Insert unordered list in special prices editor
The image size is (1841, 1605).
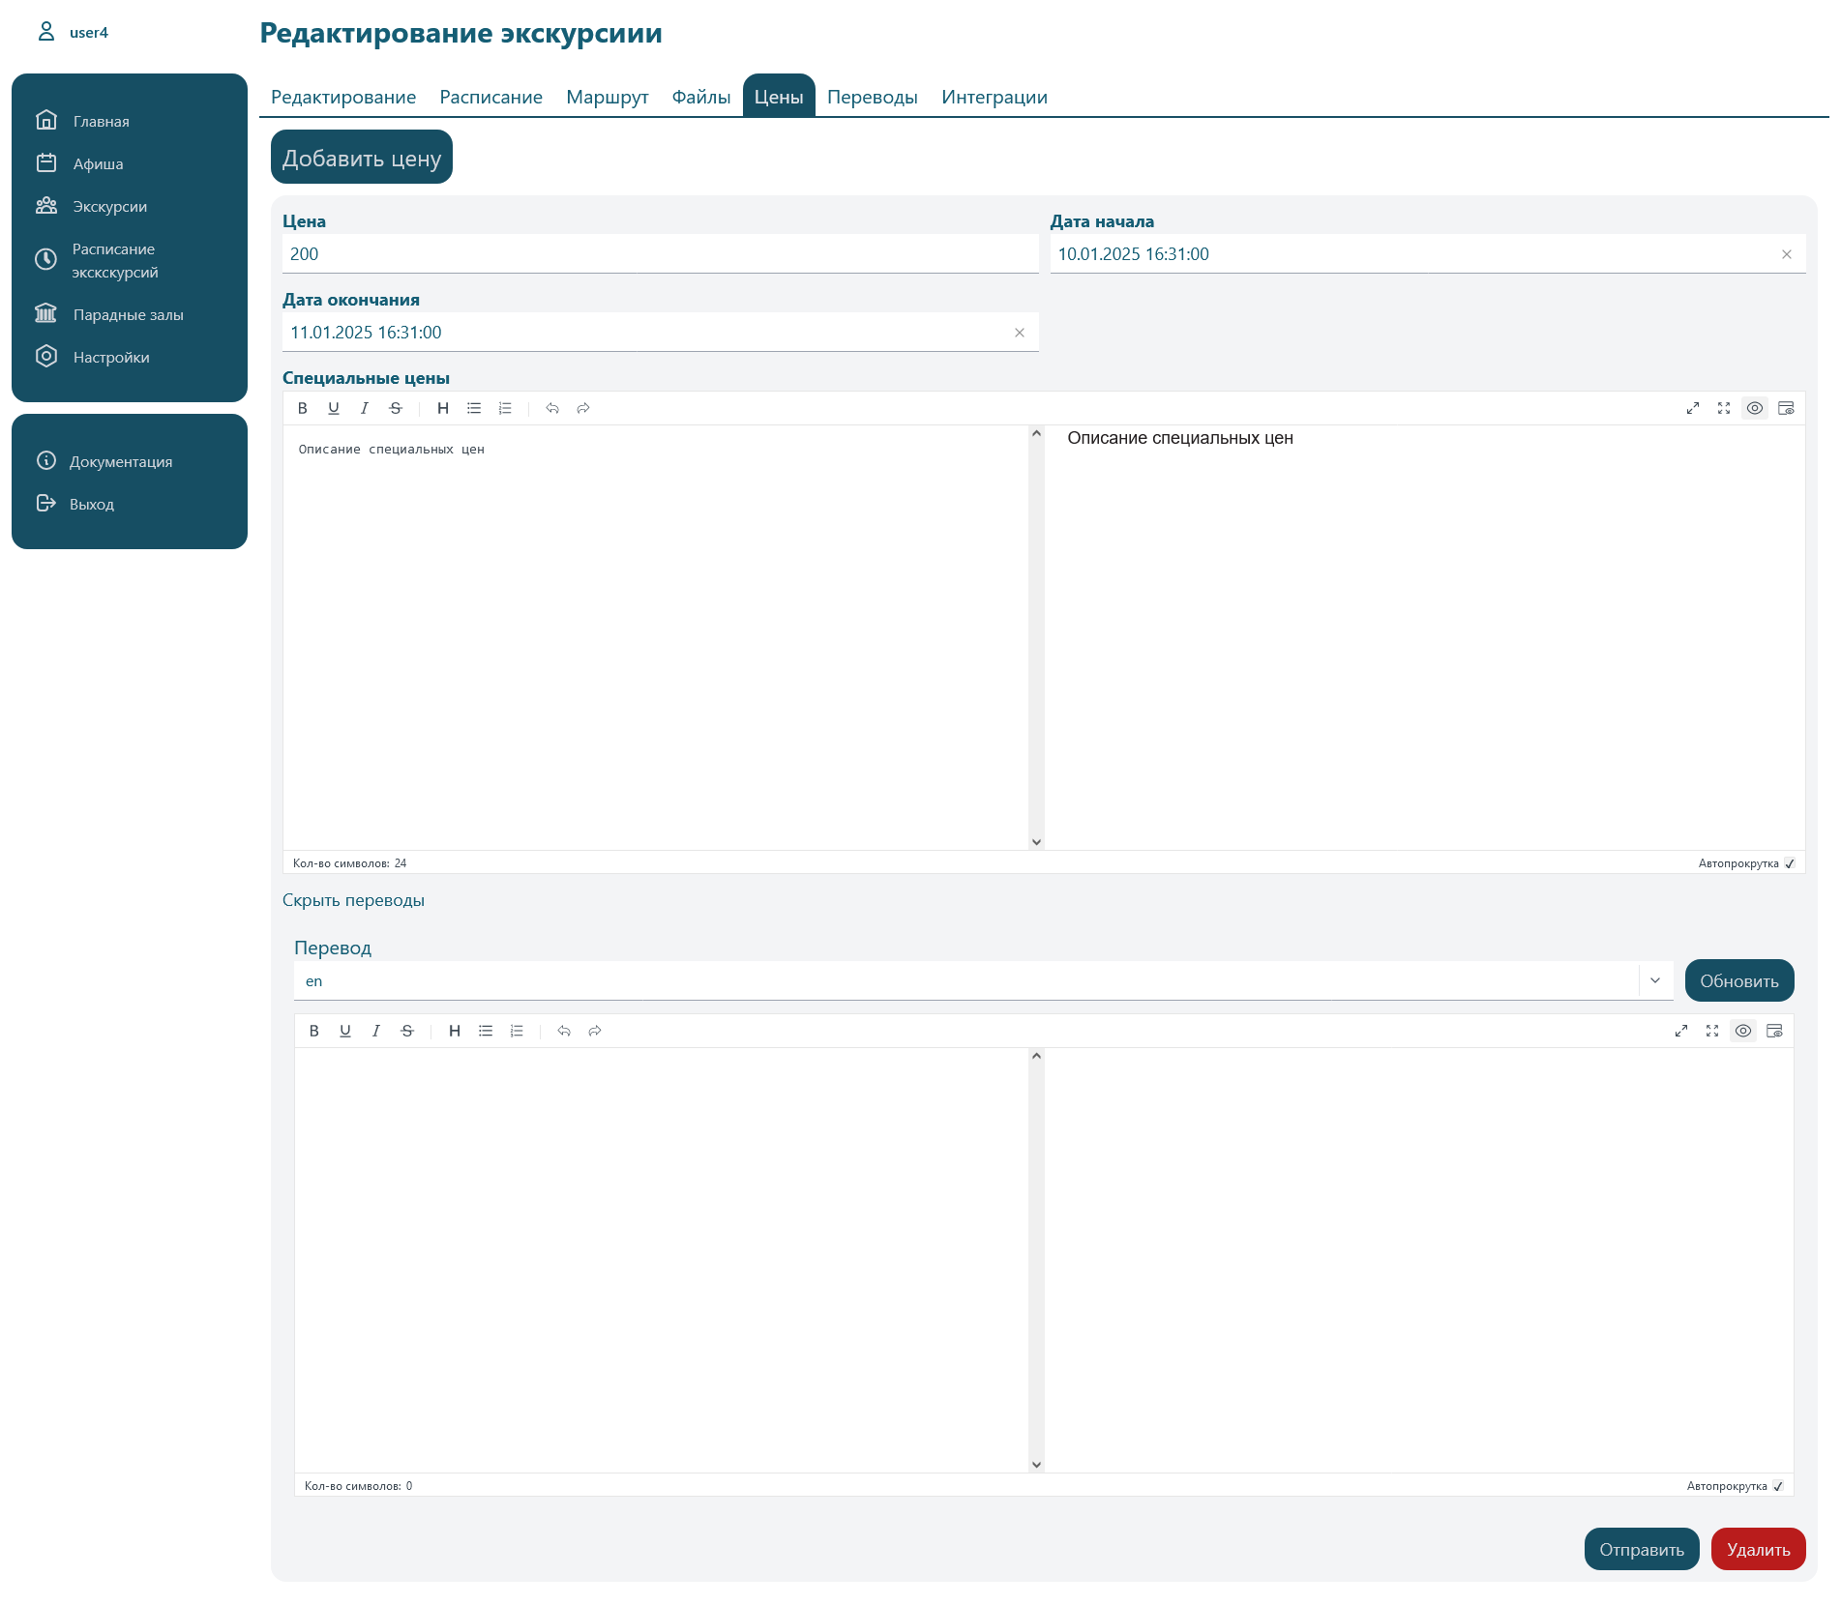474,408
